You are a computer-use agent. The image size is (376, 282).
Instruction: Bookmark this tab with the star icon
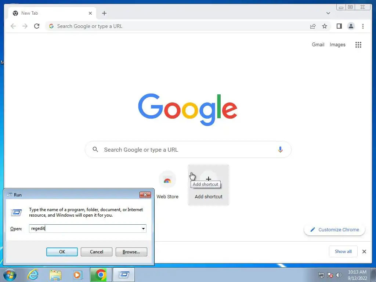coord(325,26)
